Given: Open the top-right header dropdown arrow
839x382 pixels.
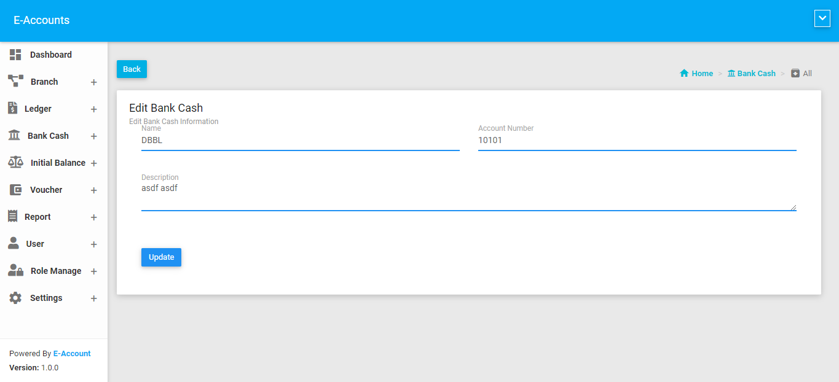Looking at the screenshot, I should click(x=822, y=19).
